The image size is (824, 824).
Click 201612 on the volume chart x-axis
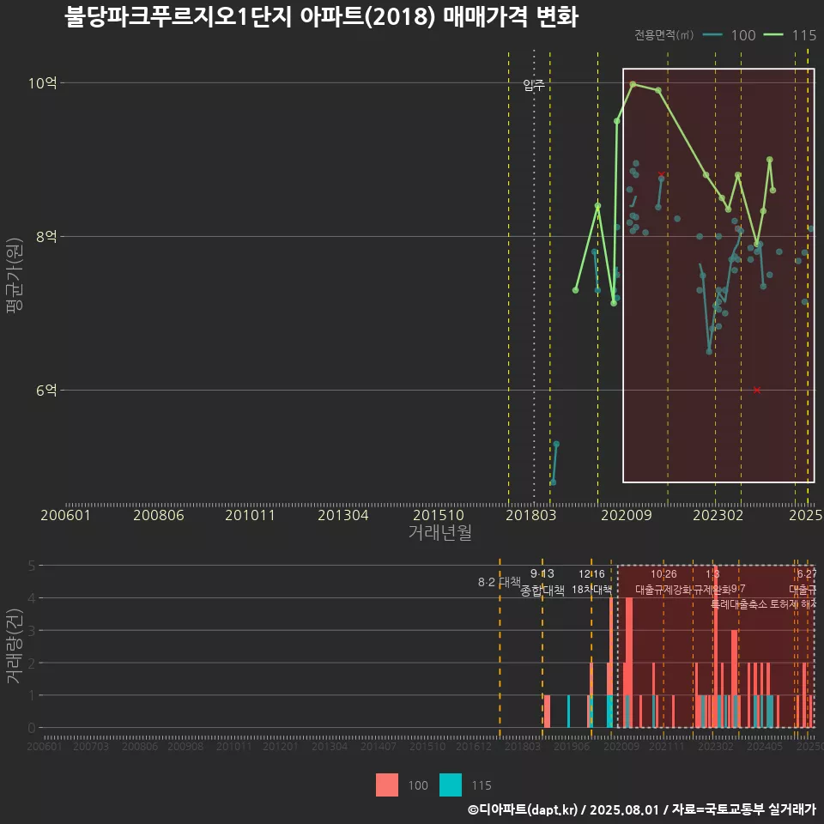click(474, 746)
